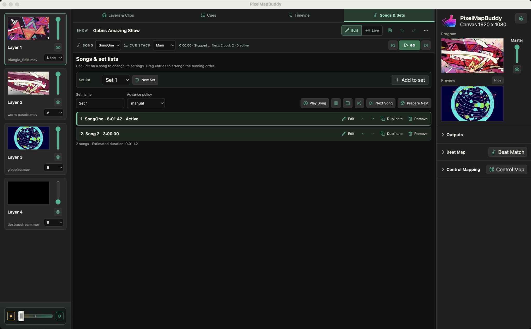Image resolution: width=531 pixels, height=329 pixels.
Task: Go to previous song icon button
Action: tap(359, 103)
